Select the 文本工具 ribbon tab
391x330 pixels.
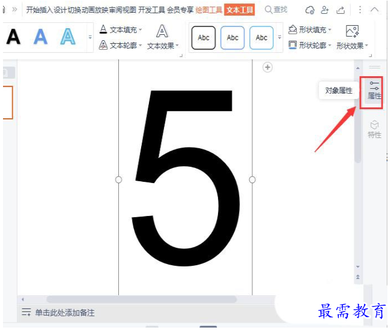point(240,10)
